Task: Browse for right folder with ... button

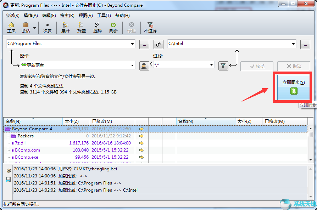Action: point(305,44)
